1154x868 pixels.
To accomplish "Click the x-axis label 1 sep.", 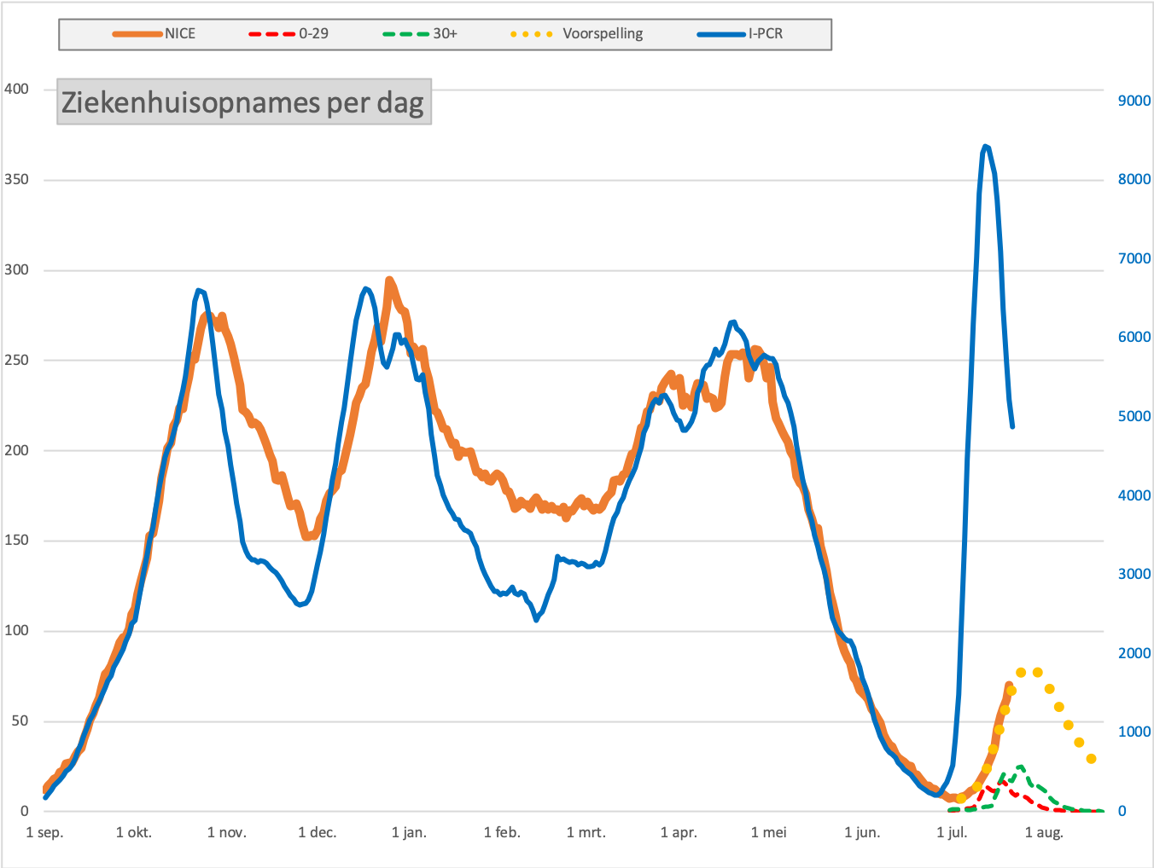I will click(x=45, y=832).
